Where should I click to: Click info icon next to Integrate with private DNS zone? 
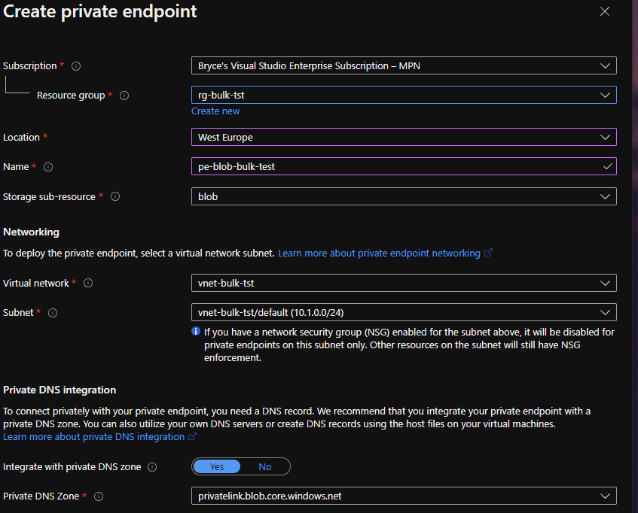tap(152, 467)
